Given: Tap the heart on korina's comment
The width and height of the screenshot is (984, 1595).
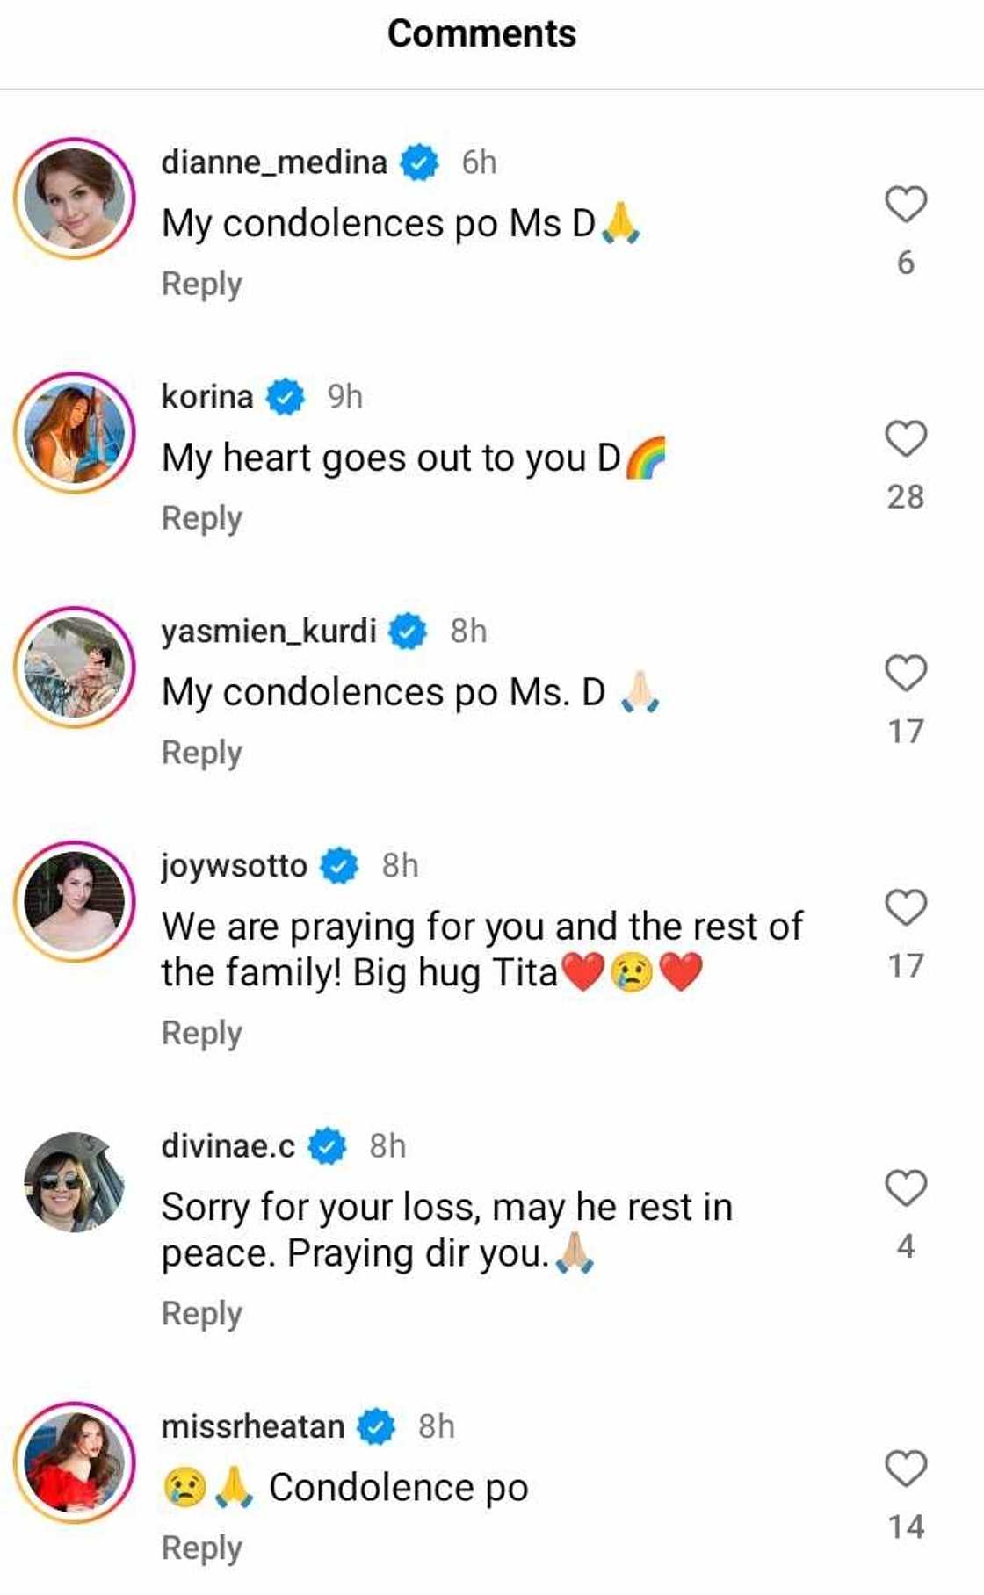Looking at the screenshot, I should [905, 439].
